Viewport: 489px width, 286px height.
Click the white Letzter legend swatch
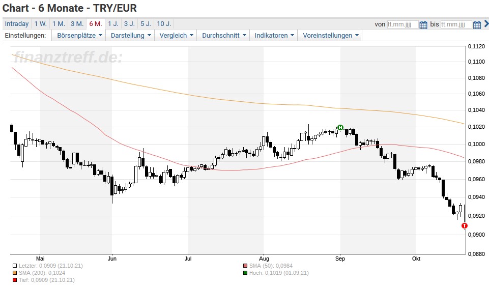pyautogui.click(x=15, y=266)
